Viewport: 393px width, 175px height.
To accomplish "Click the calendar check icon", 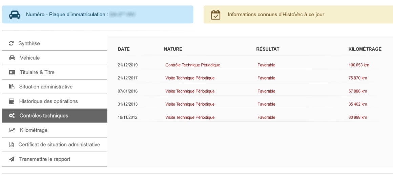I will point(215,15).
